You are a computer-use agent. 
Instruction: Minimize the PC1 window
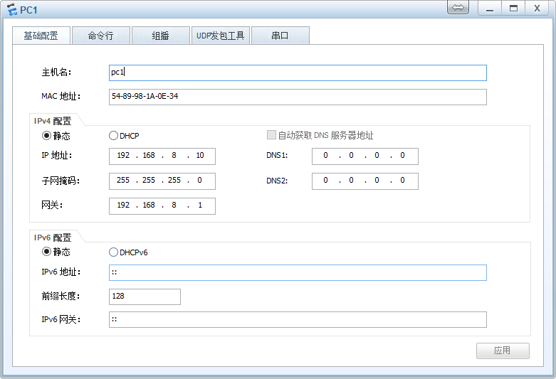tap(490, 9)
